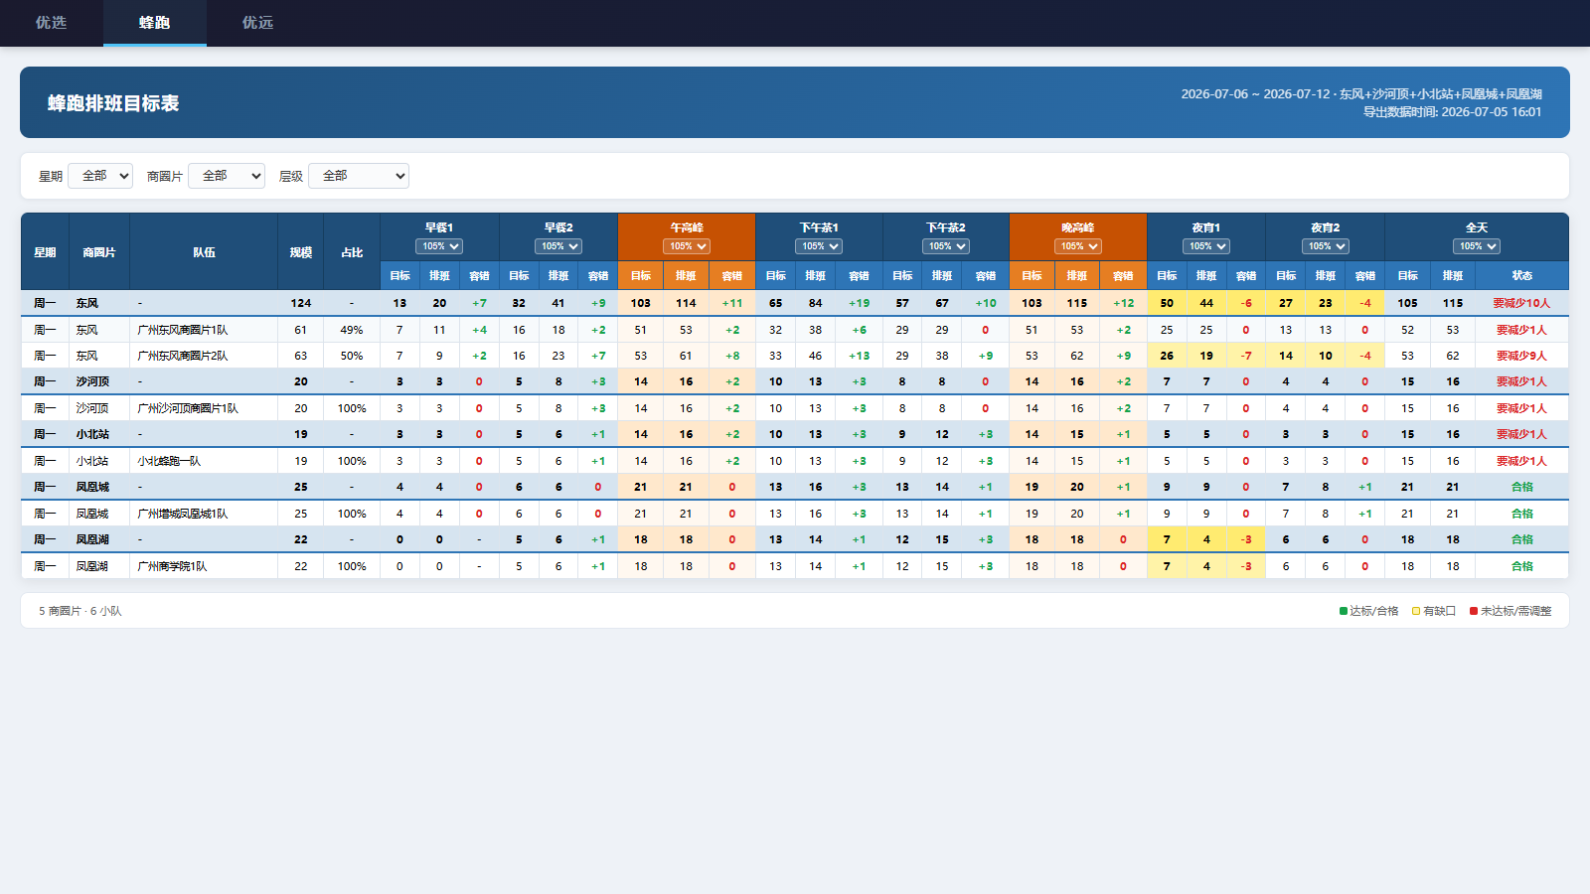This screenshot has height=894, width=1590.
Task: Click the 要减少10人 status cell
Action: point(1521,303)
